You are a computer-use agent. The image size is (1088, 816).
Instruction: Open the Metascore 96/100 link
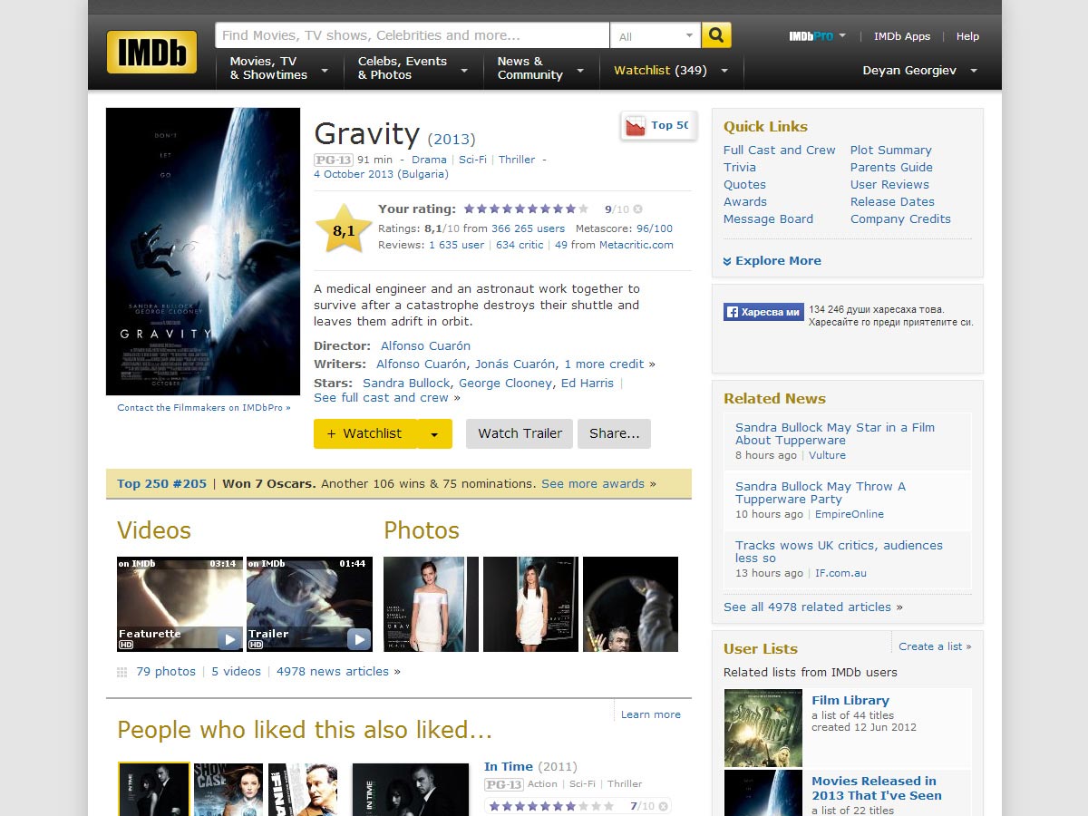click(x=655, y=229)
